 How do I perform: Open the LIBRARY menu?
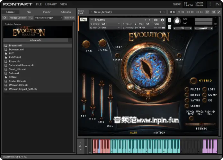point(51,4)
